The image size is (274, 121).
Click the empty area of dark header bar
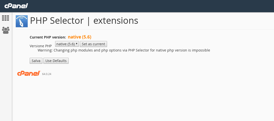150,6
